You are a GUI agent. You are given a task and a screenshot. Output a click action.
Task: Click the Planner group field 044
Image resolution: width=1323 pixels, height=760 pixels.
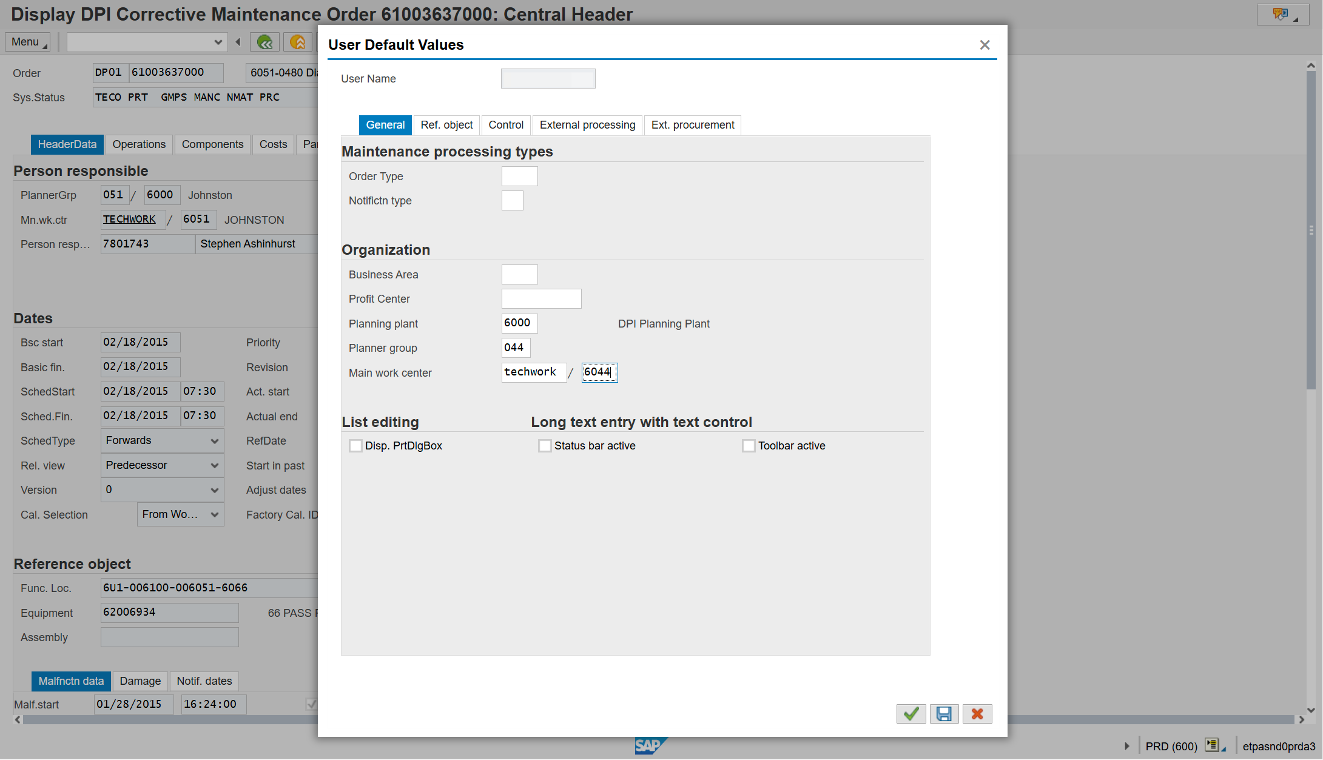click(516, 348)
